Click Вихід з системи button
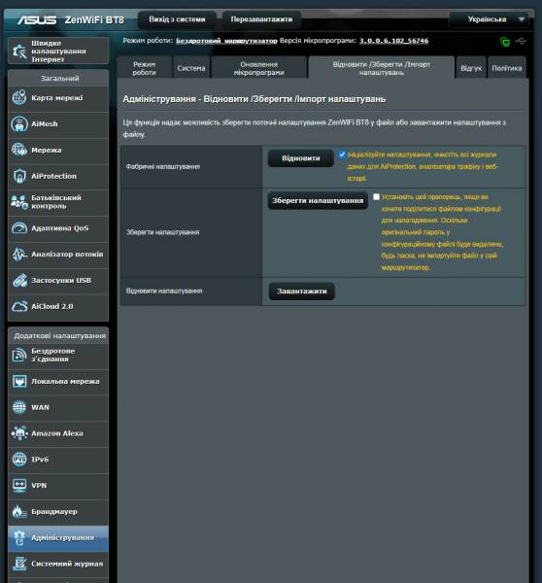 (177, 19)
